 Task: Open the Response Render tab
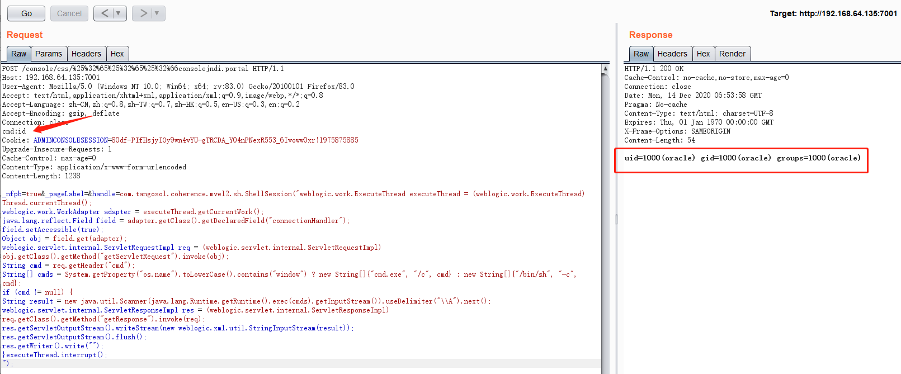click(732, 54)
